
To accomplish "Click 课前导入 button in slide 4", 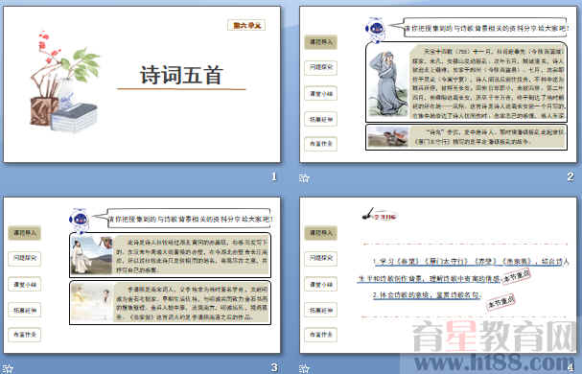I will (320, 233).
